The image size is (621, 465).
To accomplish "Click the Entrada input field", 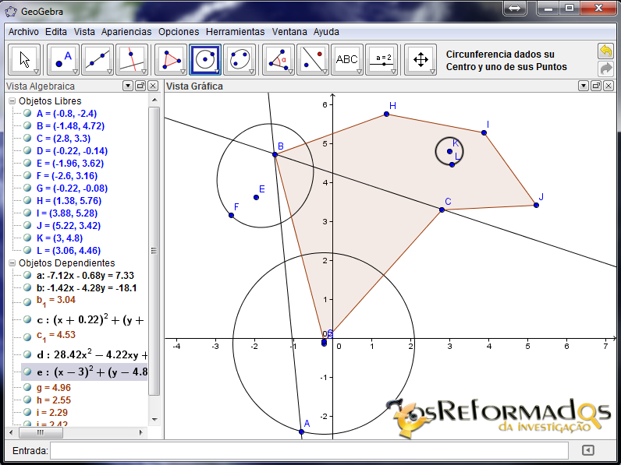I will (x=309, y=450).
